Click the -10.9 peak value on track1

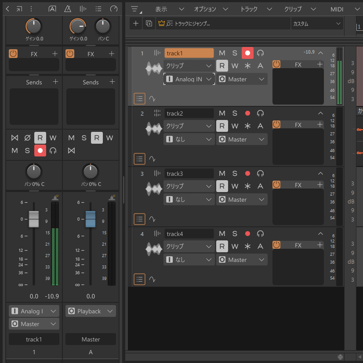pos(309,52)
